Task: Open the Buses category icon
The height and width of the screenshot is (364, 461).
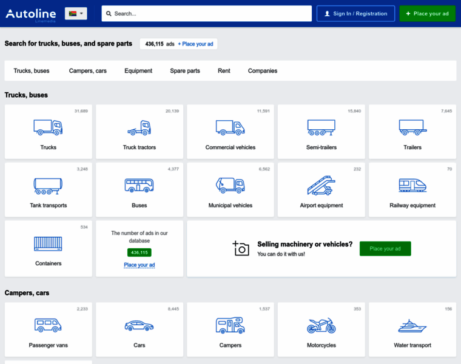Action: 139,185
